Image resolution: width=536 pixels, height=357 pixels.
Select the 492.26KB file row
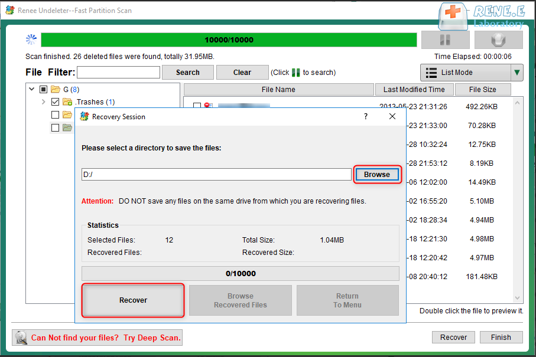coord(348,106)
